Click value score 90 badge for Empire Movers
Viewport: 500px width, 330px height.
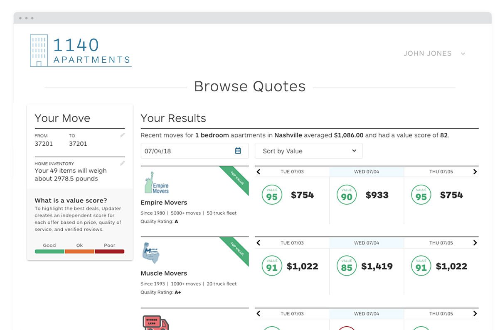(x=347, y=195)
